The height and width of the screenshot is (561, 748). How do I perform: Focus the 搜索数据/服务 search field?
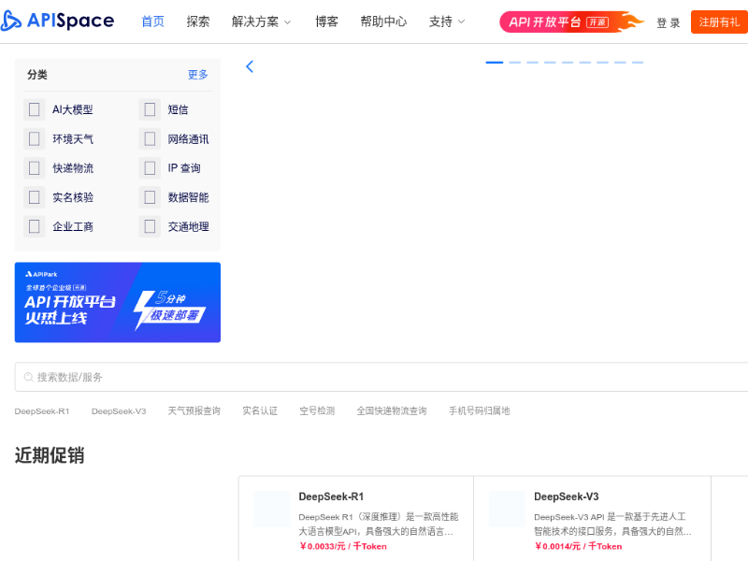[381, 377]
